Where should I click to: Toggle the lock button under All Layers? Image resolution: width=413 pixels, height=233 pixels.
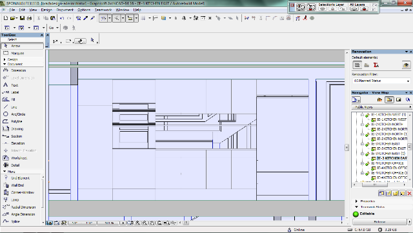(364, 9)
